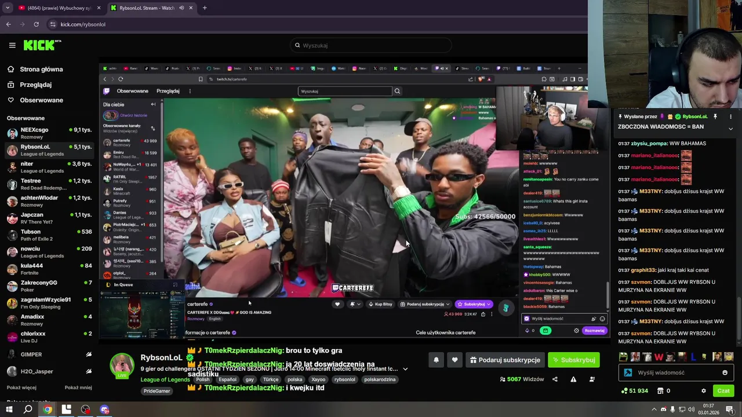Viewport: 742px width, 417px height.
Task: Open pinned message three-dot menu
Action: point(731,116)
